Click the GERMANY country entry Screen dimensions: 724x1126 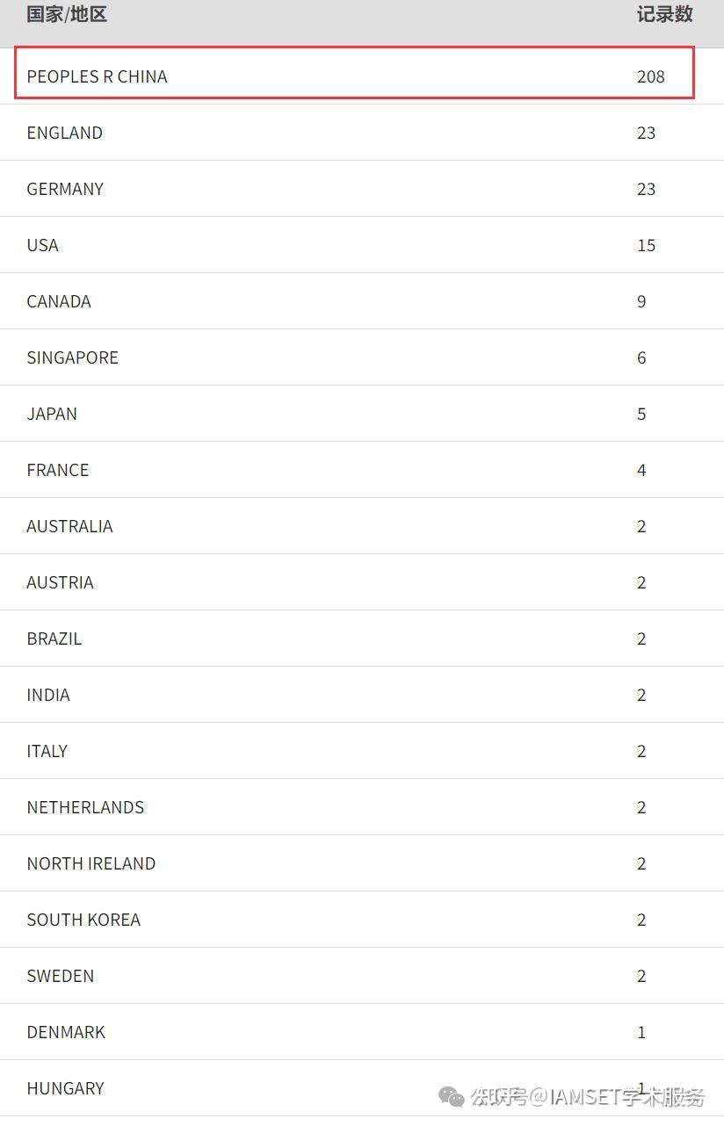(65, 189)
